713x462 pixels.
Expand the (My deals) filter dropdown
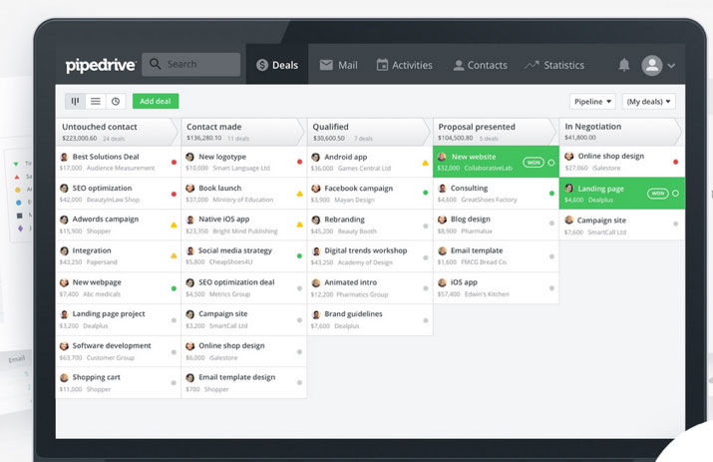648,101
